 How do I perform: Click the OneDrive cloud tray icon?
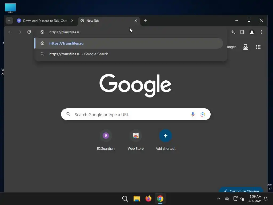coord(227,199)
